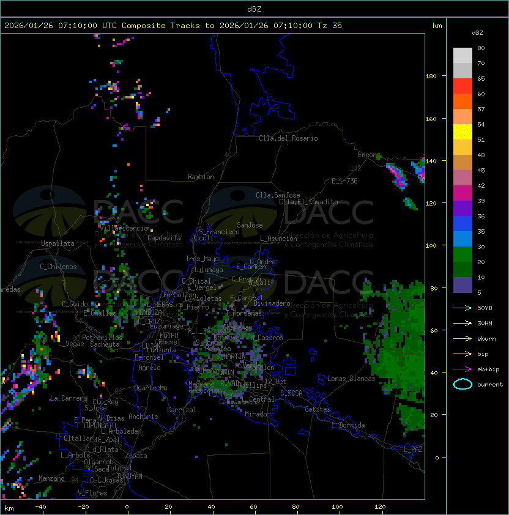
Task: Click the 'Ramblon' map label
Action: click(201, 177)
